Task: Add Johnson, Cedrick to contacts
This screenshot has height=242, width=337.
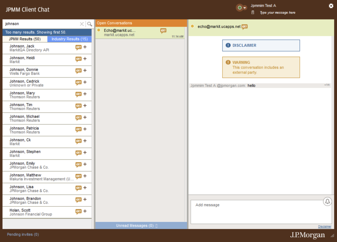Action: pyautogui.click(x=85, y=82)
